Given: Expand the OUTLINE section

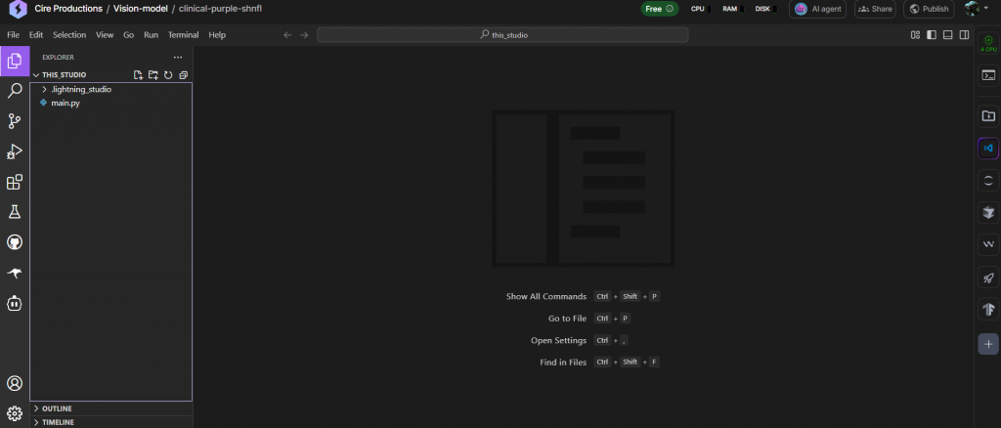Looking at the screenshot, I should [56, 408].
